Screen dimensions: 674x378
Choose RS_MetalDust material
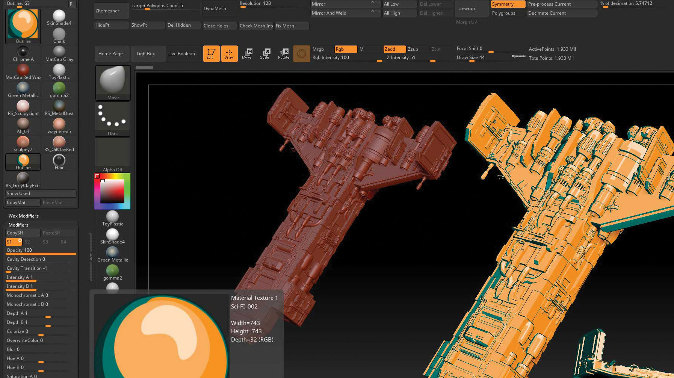click(59, 108)
